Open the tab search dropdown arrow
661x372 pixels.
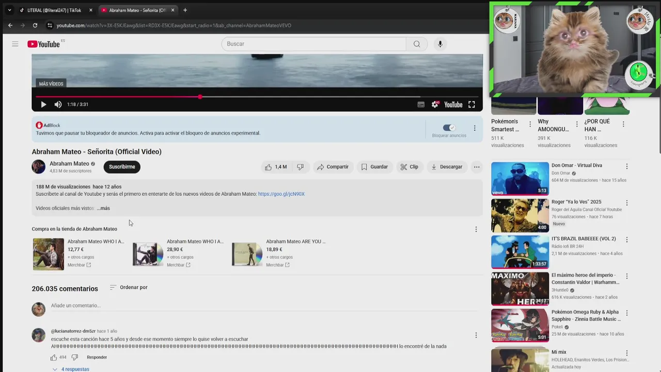(9, 10)
